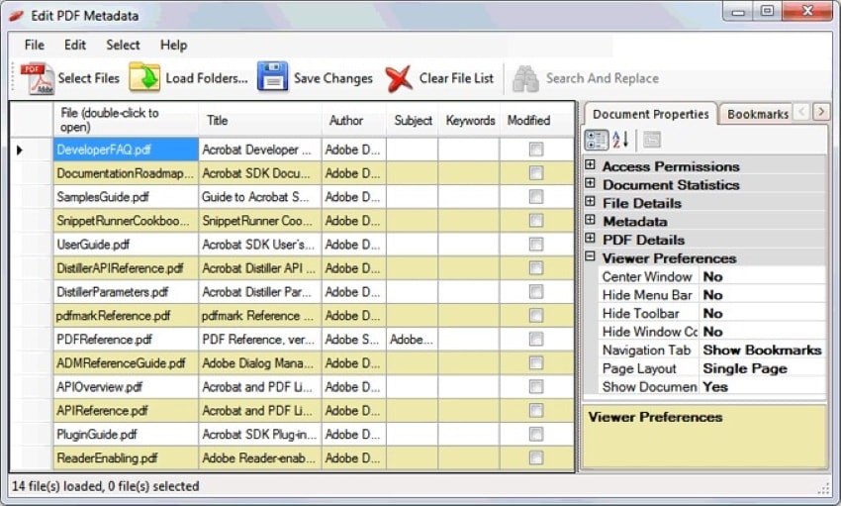
Task: Toggle Modified checkbox for DistillerAPIReference.pdf
Action: (x=536, y=267)
